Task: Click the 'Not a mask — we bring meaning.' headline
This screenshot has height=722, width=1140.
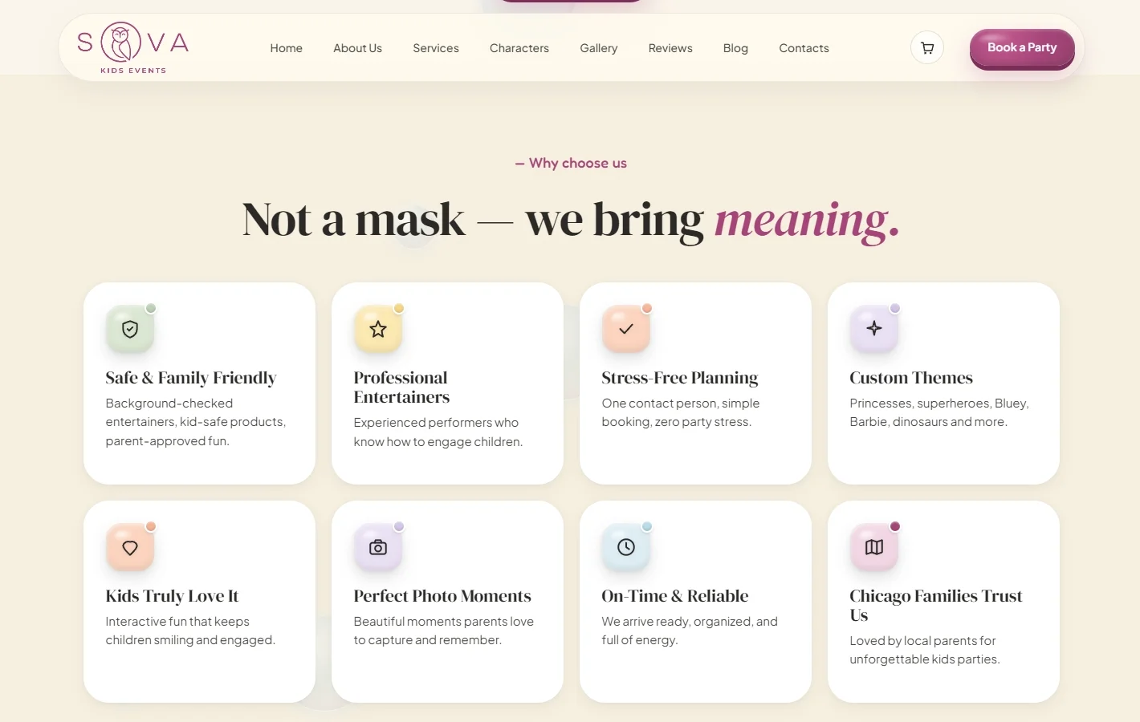Action: (571, 220)
